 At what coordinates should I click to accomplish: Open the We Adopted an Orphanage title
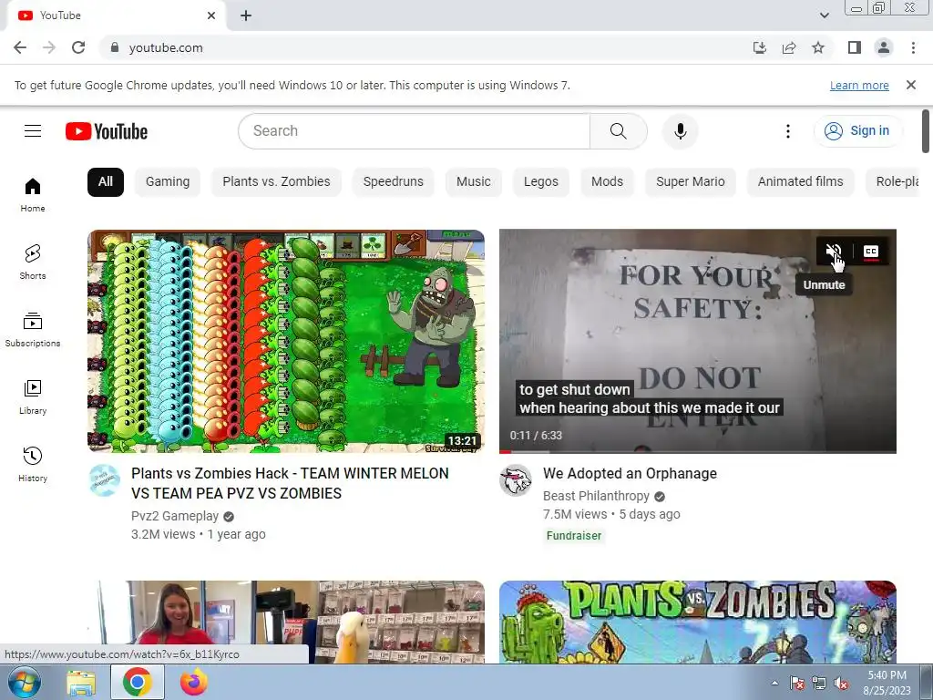630,474
